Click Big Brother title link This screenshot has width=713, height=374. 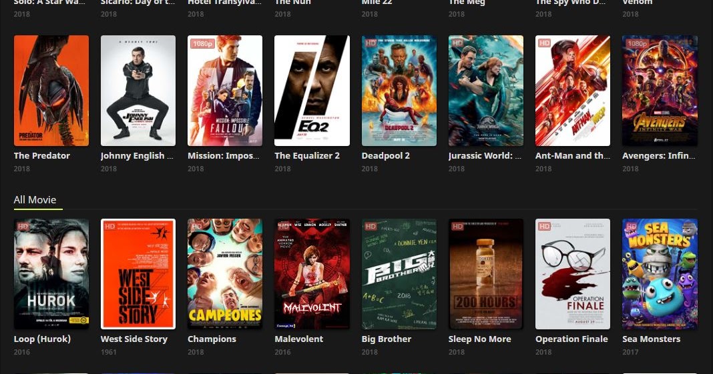[387, 339]
